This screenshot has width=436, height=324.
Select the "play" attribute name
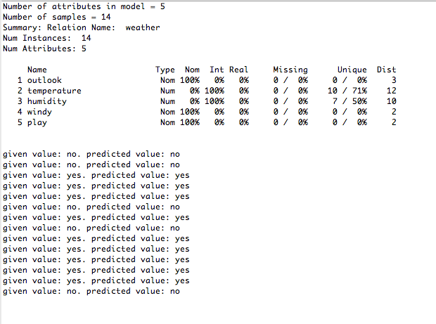pos(37,122)
